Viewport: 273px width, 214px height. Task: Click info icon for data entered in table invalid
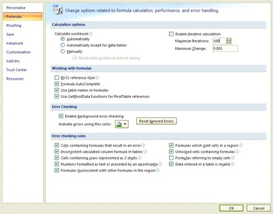tap(232, 164)
